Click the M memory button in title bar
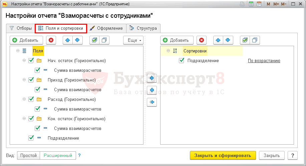Screen dimensions: 306x166 268,4
